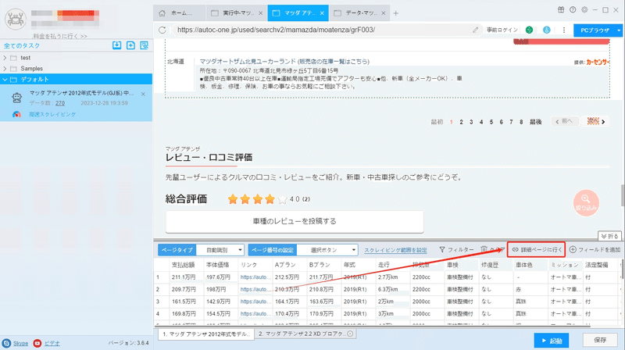The image size is (625, 350).
Task: Close the second page tab with its X
Action: coord(350,334)
